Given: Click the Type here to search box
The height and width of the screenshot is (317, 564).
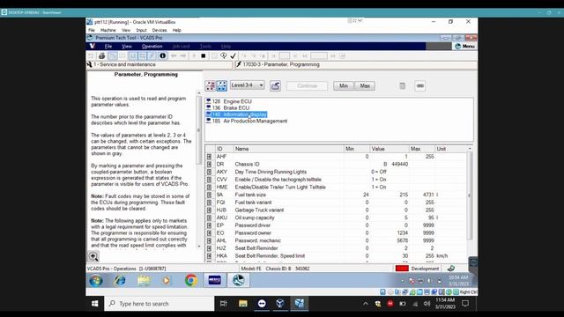Looking at the screenshot, I should coord(160,304).
